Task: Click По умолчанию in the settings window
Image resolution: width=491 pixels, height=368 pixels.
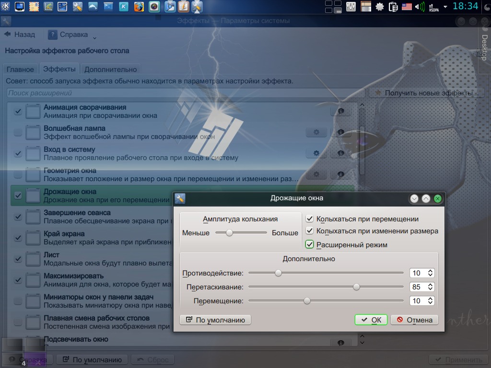Action: point(92,360)
